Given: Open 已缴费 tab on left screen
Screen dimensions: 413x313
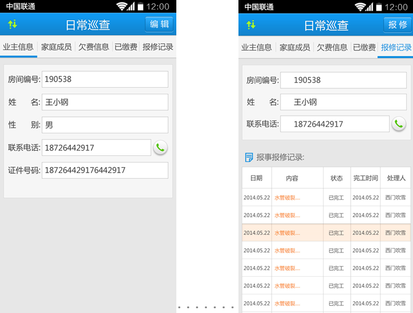Looking at the screenshot, I should point(126,47).
